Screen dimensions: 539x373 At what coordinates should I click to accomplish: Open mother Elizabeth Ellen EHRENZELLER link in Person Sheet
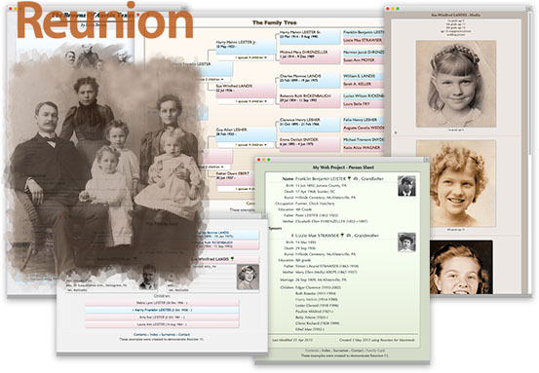(x=331, y=221)
